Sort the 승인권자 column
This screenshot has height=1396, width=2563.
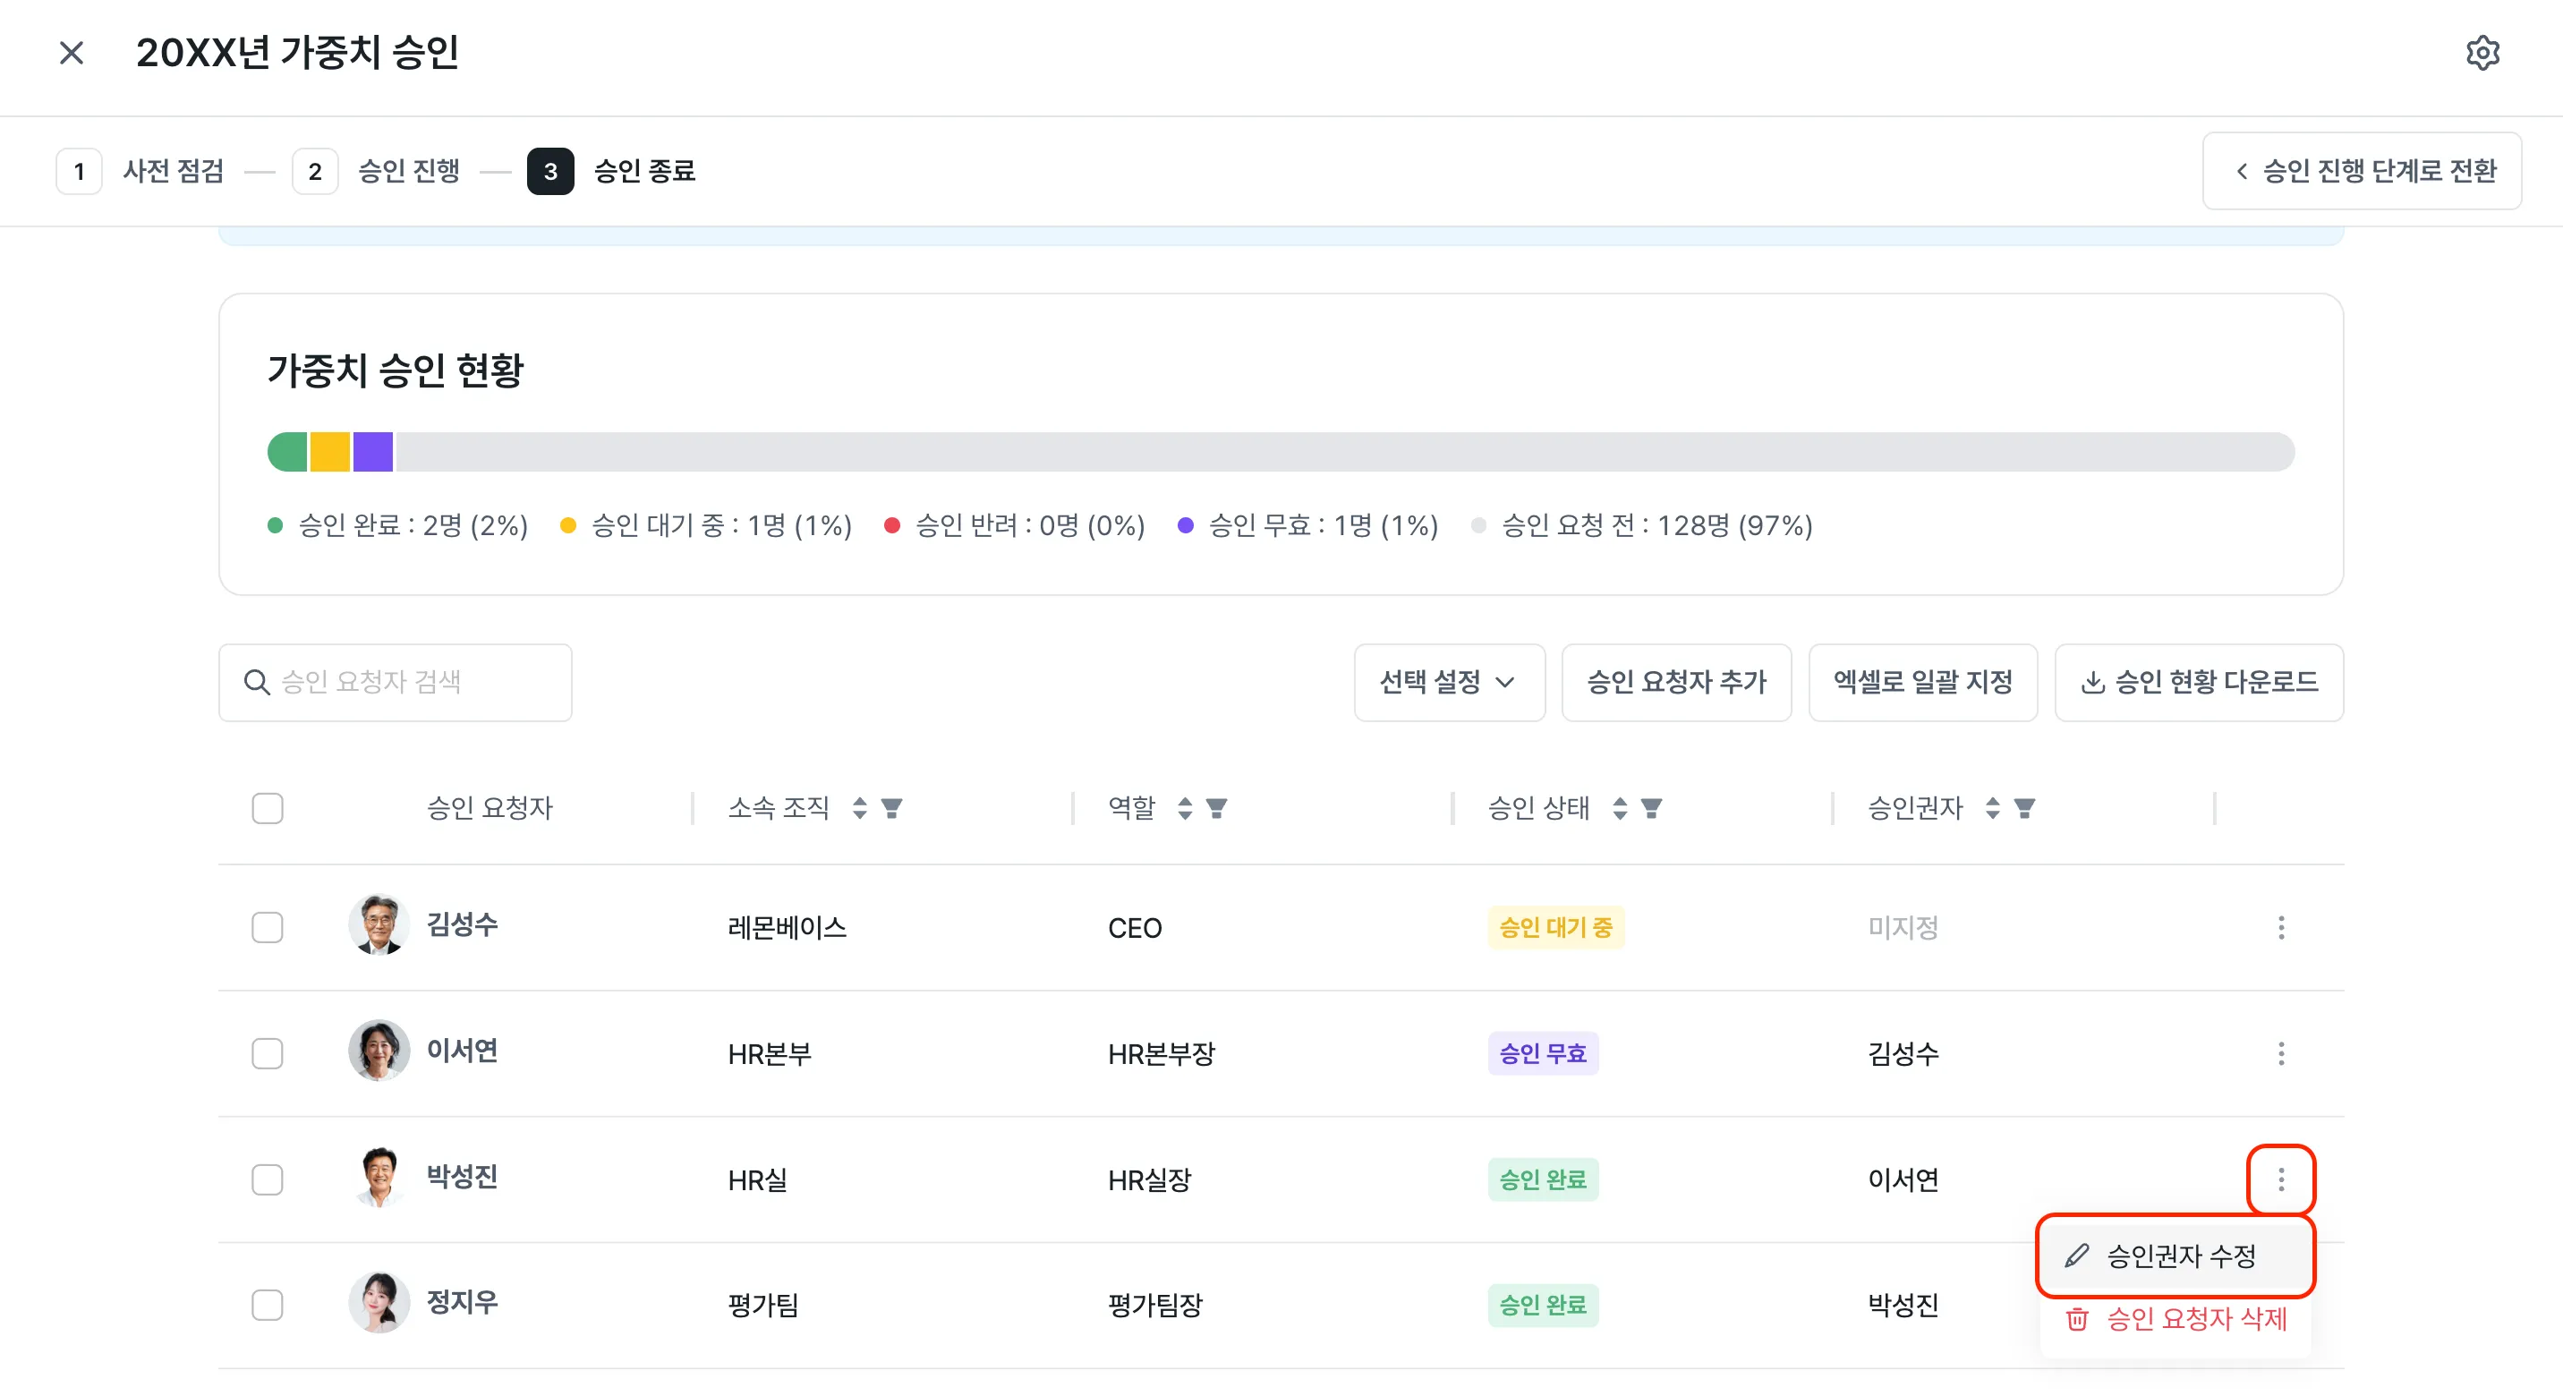click(1992, 808)
